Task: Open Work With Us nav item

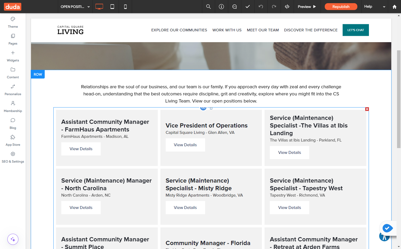Action: [x=227, y=30]
